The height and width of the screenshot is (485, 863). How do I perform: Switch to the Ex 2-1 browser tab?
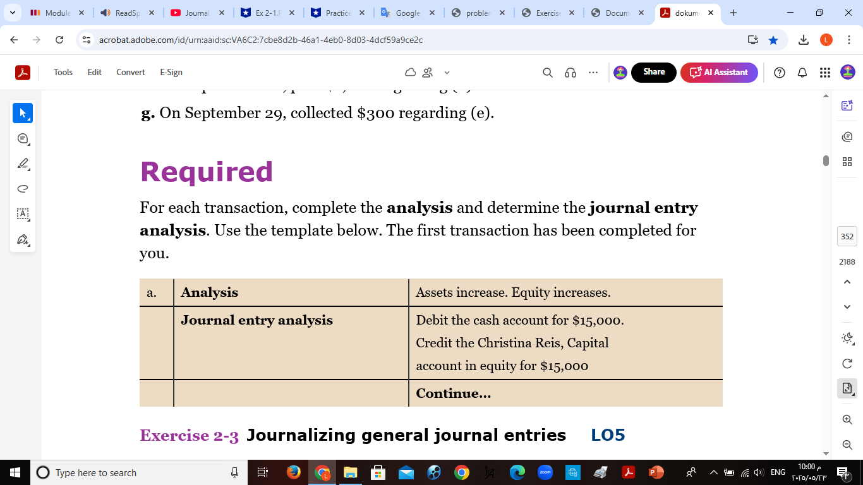click(x=268, y=13)
